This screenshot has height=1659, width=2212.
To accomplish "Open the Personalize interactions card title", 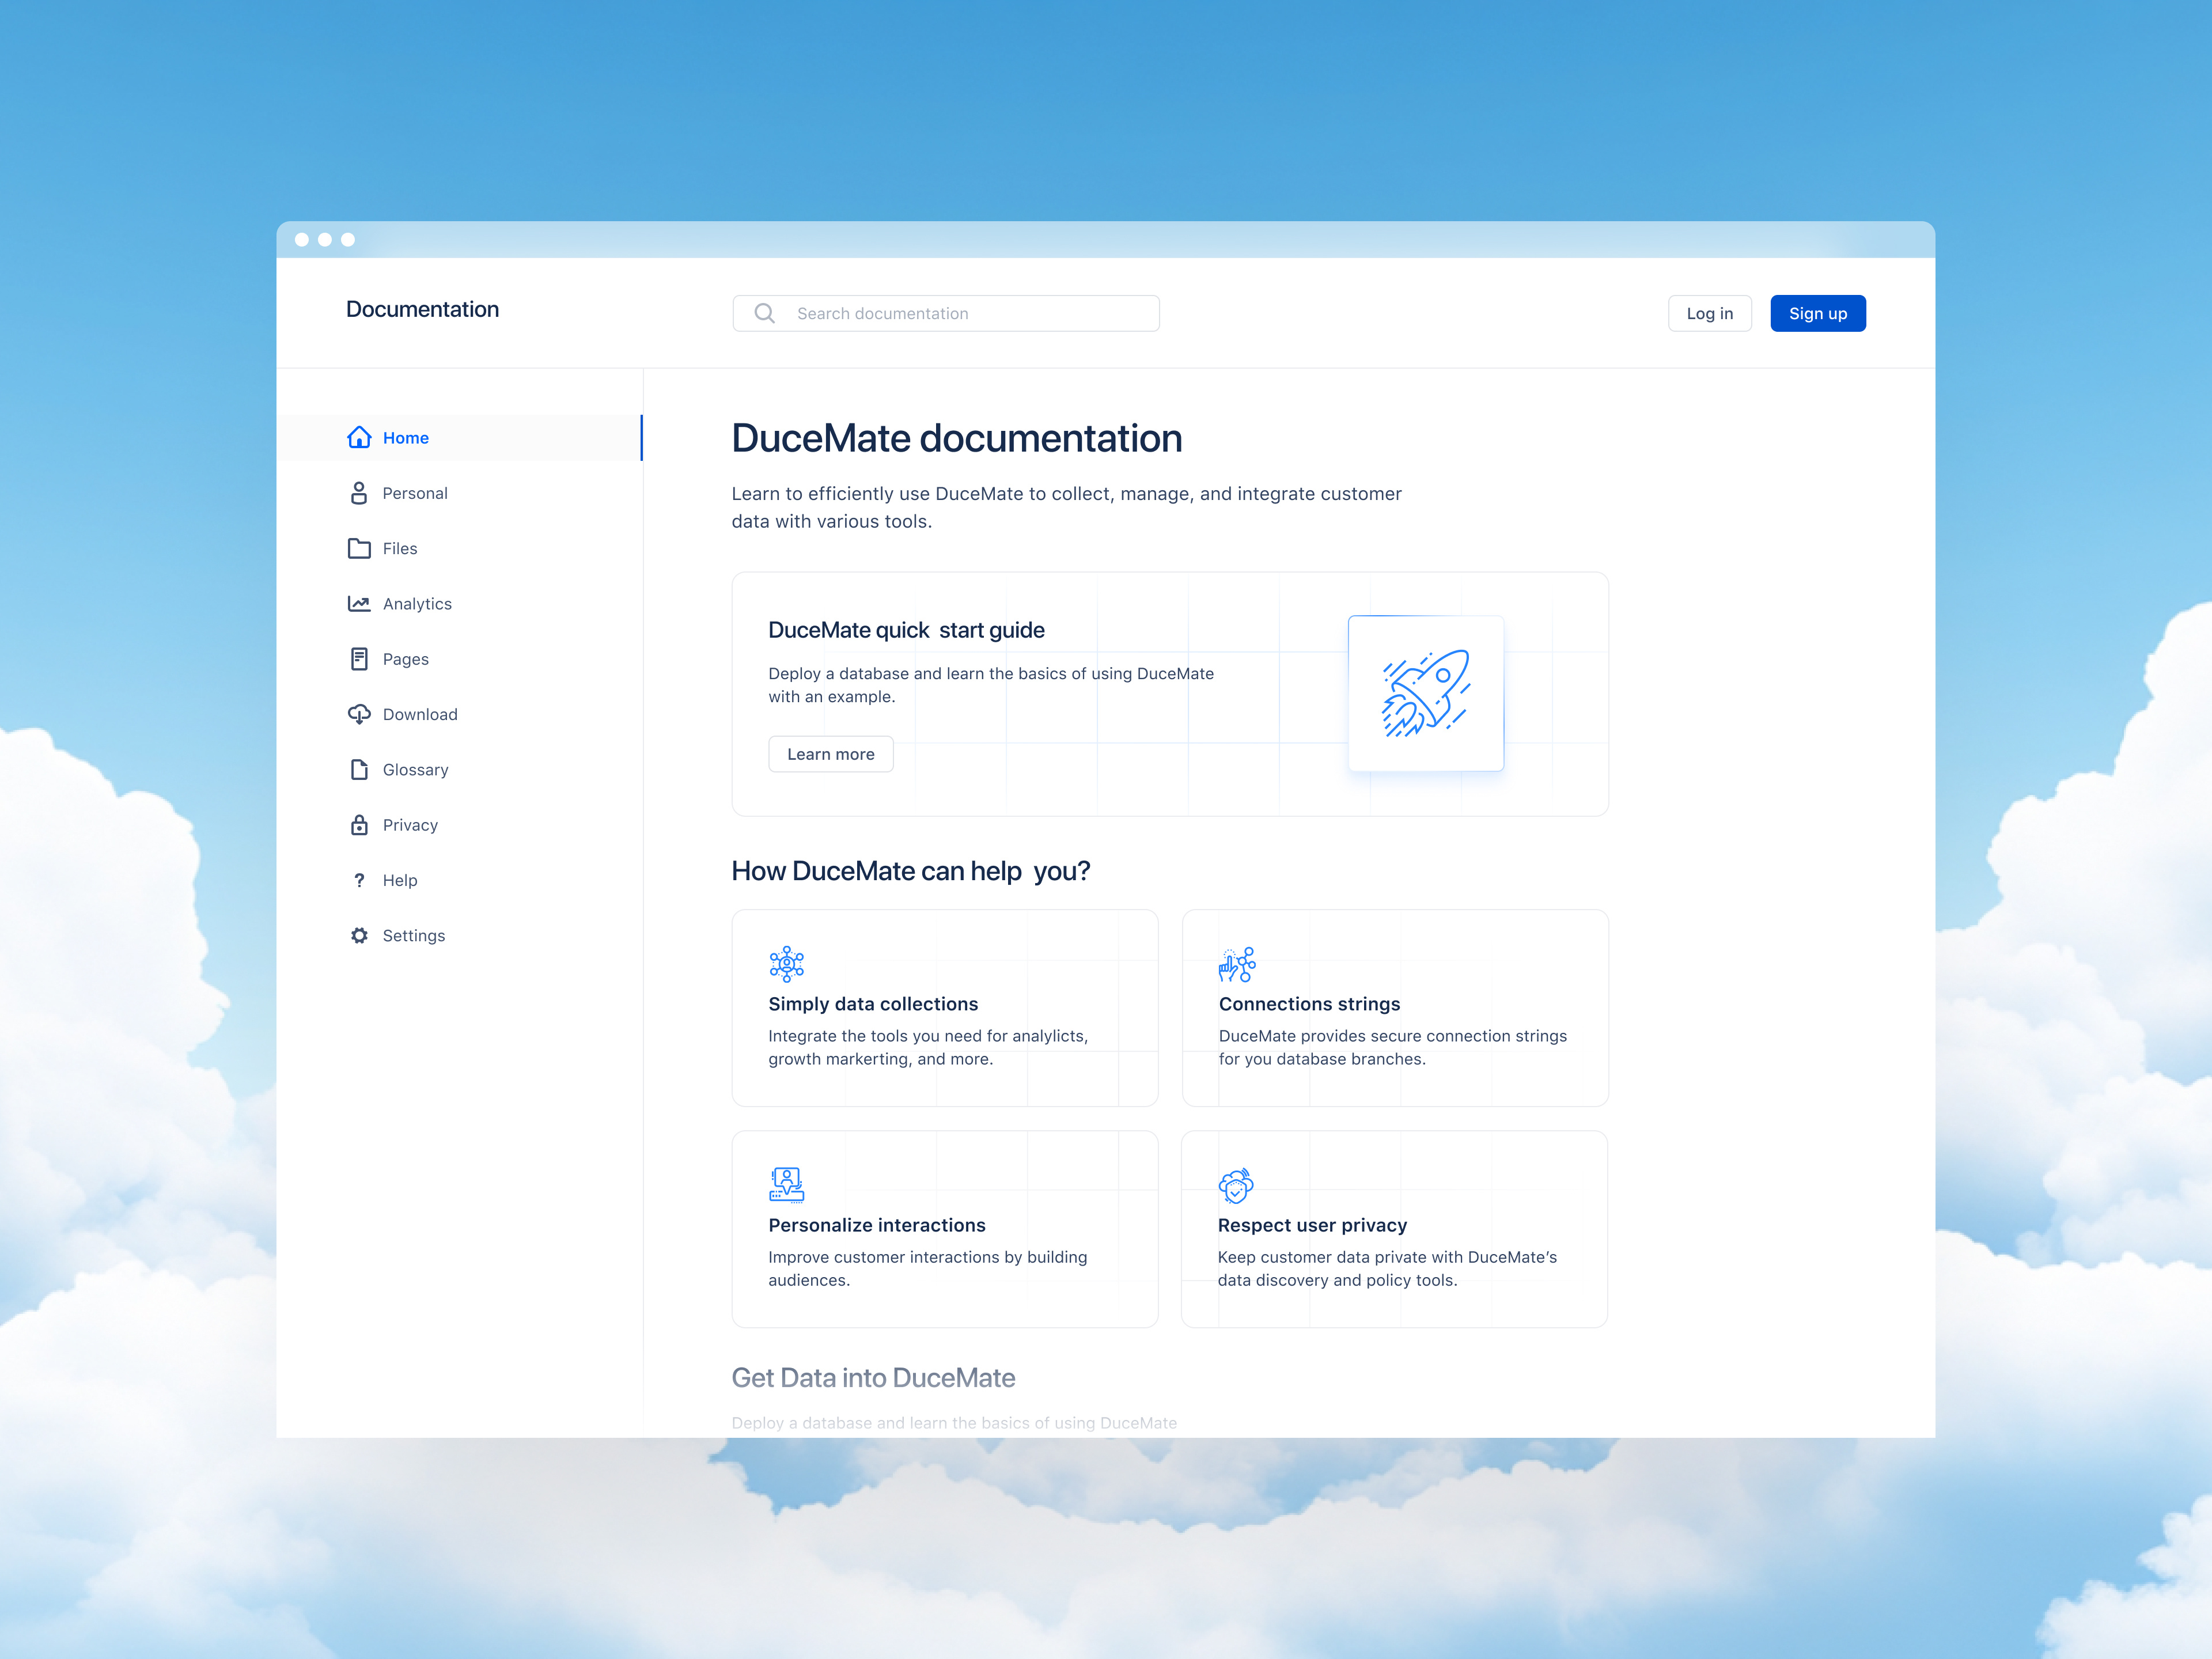I will click(x=876, y=1225).
